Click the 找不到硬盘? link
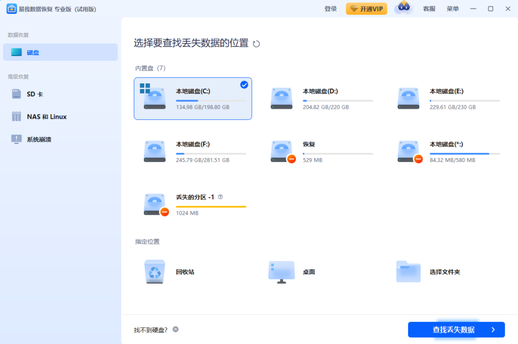The image size is (518, 344). 151,330
